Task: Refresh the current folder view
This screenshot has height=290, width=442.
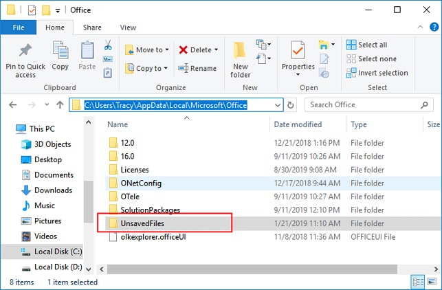Action: [x=291, y=105]
